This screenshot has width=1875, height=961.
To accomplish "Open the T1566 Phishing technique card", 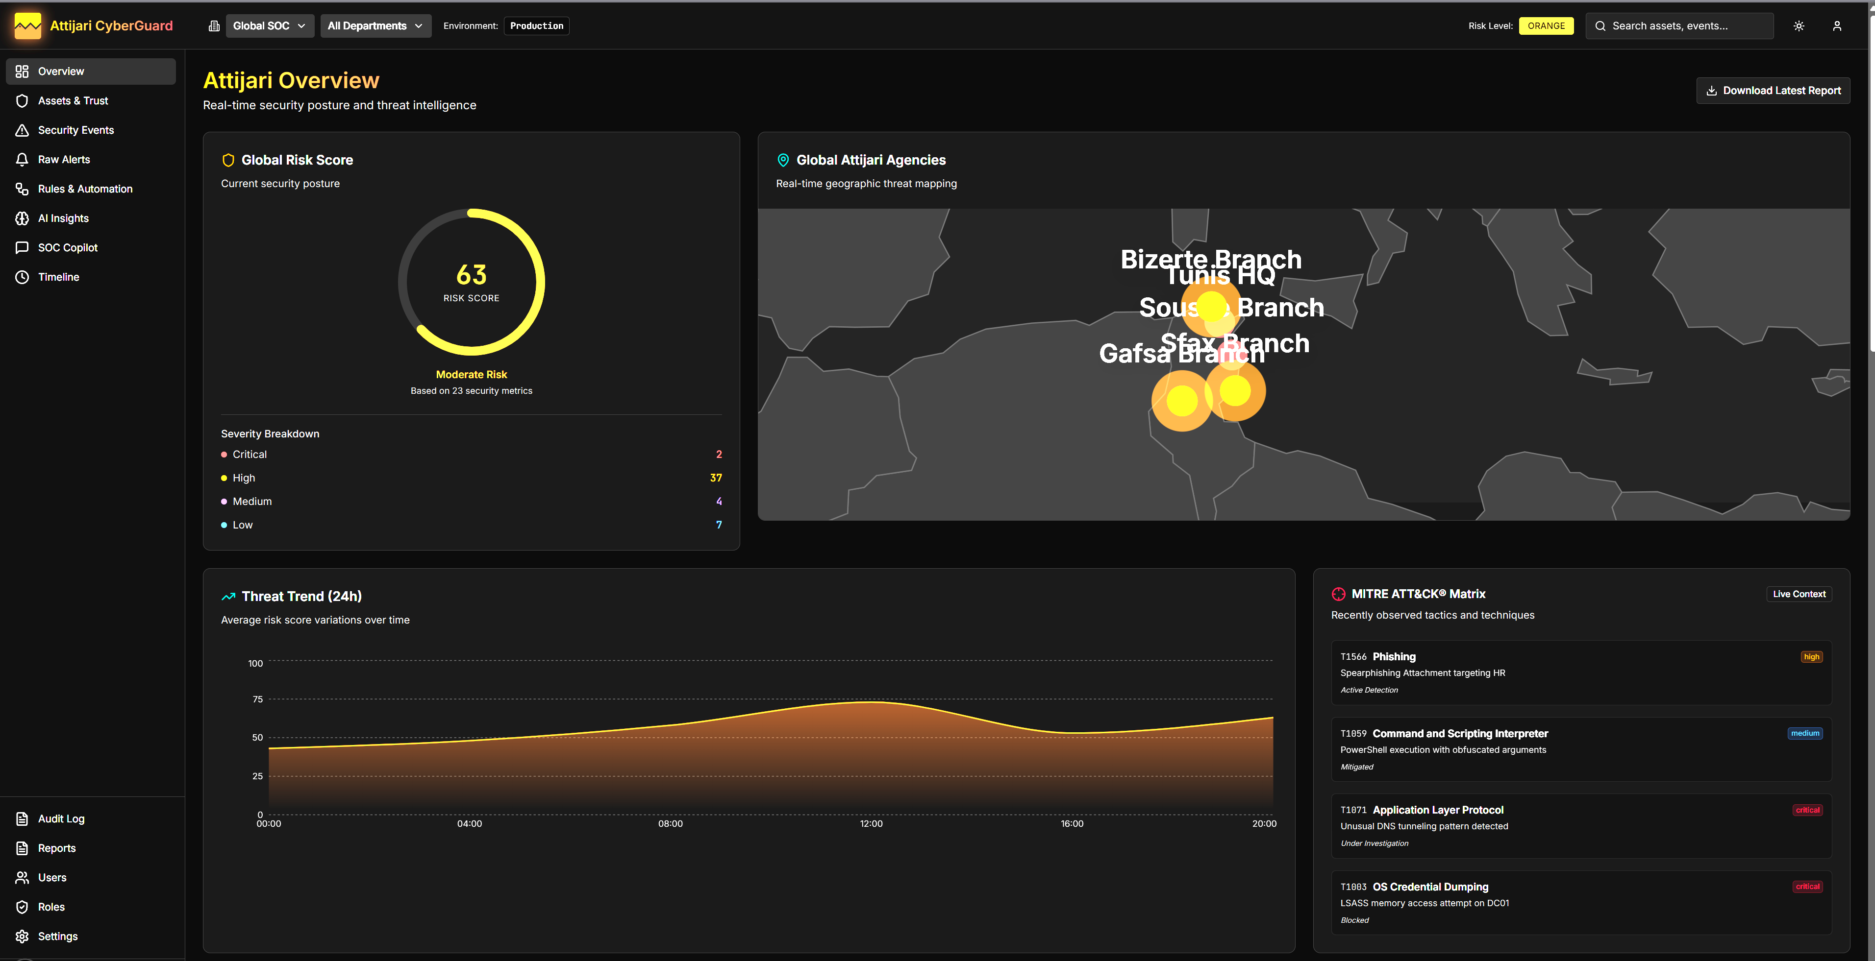I will click(1581, 673).
